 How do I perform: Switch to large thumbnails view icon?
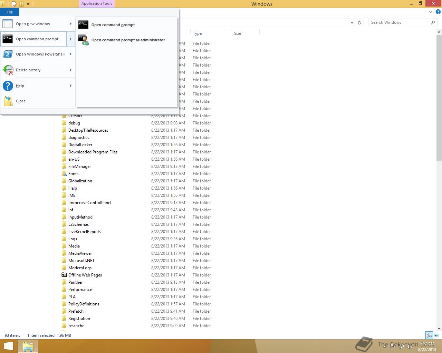click(x=437, y=335)
